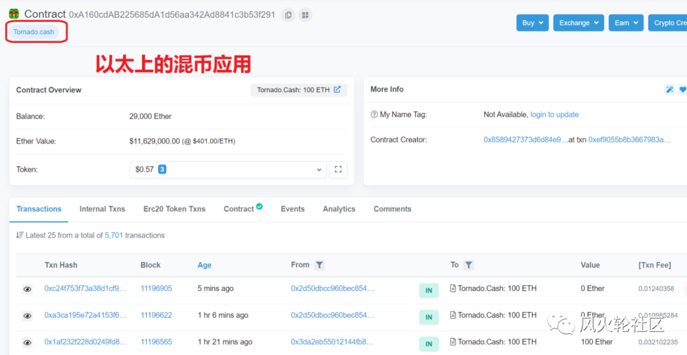Viewport: 687px width, 355px height.
Task: Click the Tornado.cash label tag
Action: click(x=34, y=32)
